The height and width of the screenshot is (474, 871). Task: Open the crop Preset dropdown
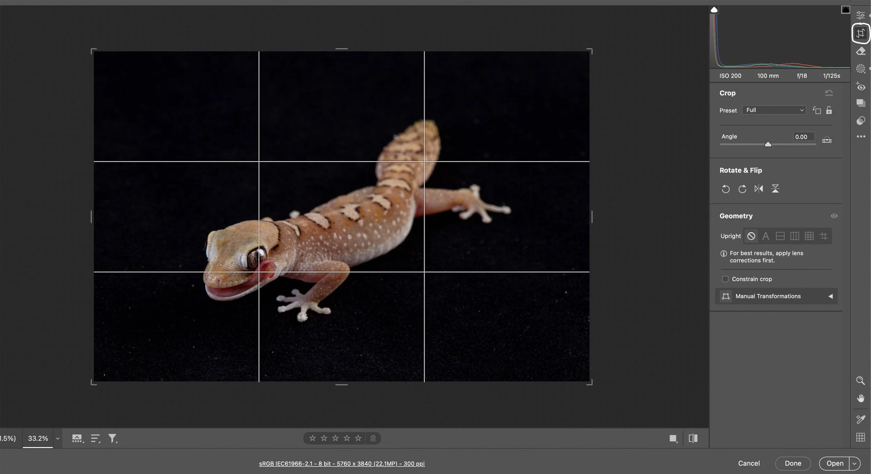click(774, 110)
